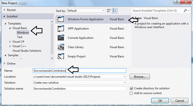Select 'Windows Forms Application' template name
Screen dimensions: 193x106
86,19
